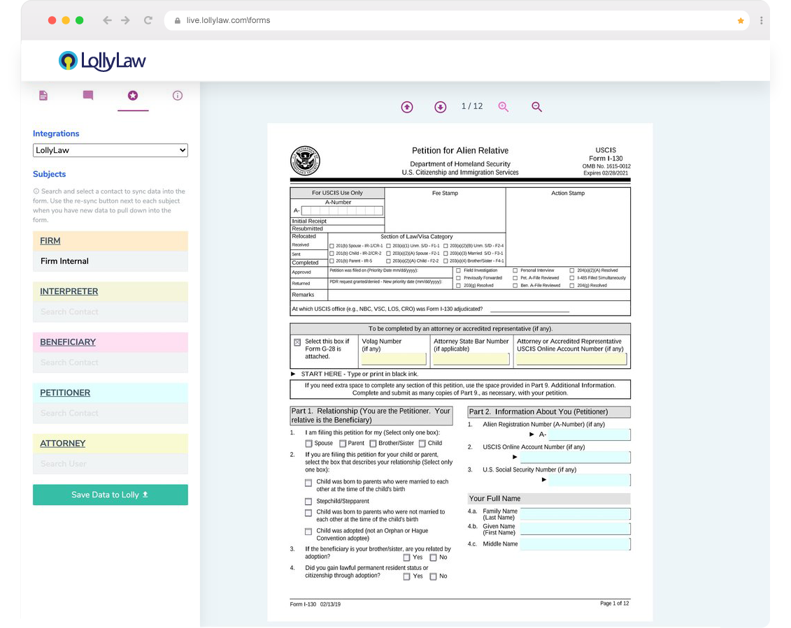The height and width of the screenshot is (628, 791).
Task: Click the PETITIONER subject header
Action: click(111, 393)
